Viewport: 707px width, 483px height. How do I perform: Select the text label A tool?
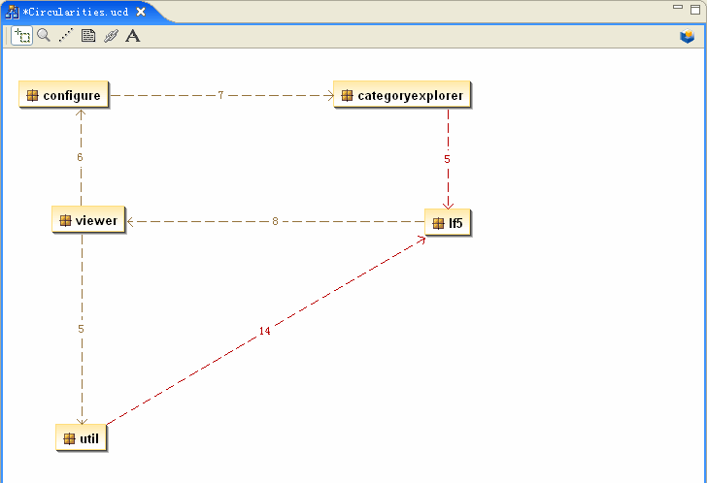click(132, 36)
